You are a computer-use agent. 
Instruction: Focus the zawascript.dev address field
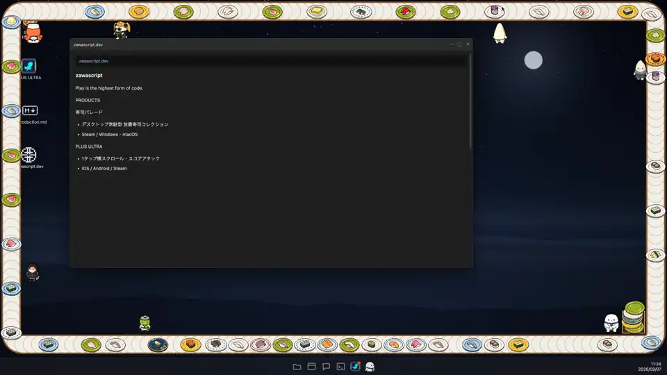[271, 61]
